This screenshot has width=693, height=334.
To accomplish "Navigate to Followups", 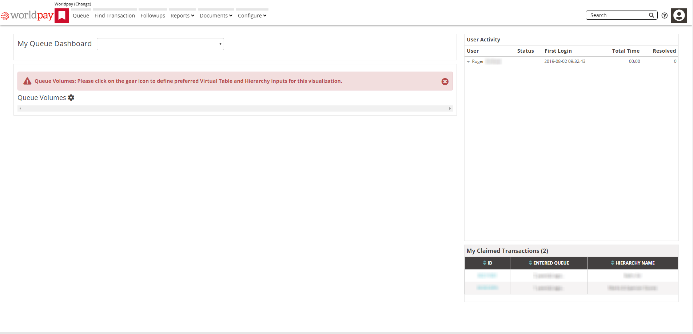I will tap(152, 16).
